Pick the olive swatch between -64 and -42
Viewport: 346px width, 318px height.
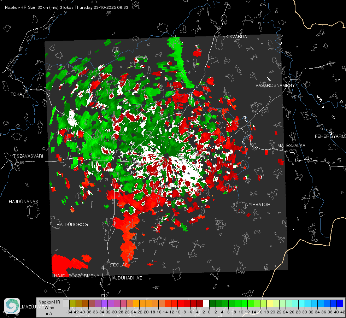[x=72, y=304]
